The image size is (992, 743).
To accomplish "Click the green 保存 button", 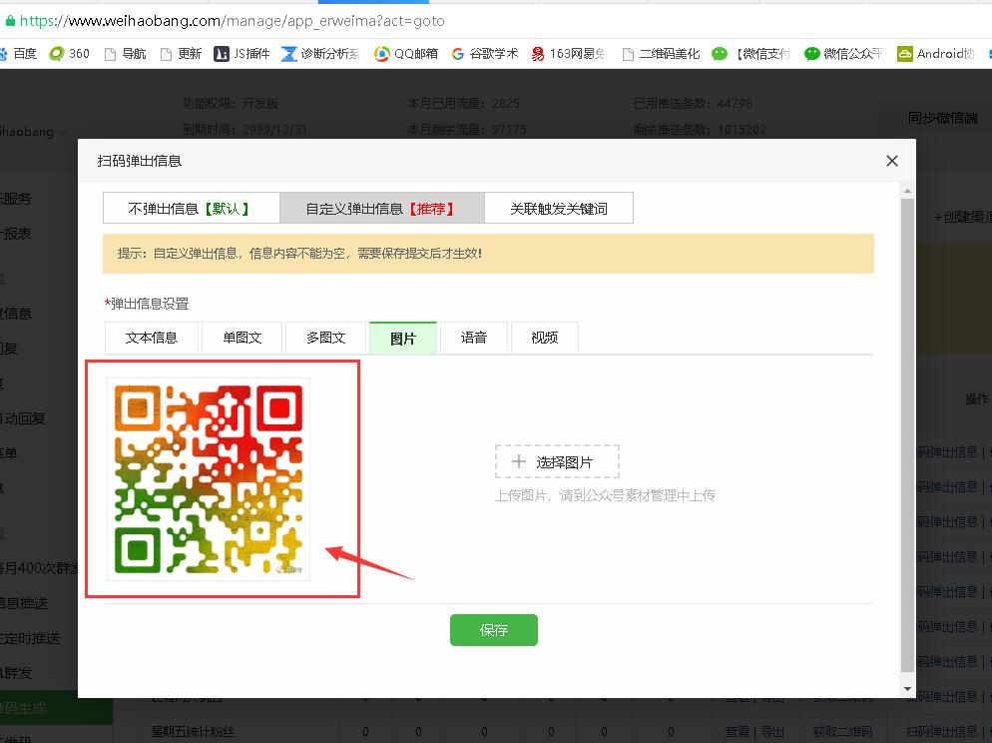I will 494,630.
